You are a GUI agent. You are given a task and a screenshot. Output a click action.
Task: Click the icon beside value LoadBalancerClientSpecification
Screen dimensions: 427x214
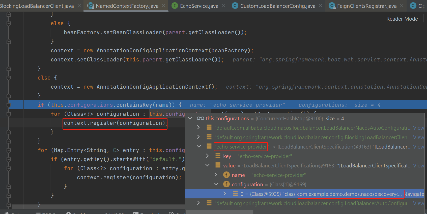[218, 165]
